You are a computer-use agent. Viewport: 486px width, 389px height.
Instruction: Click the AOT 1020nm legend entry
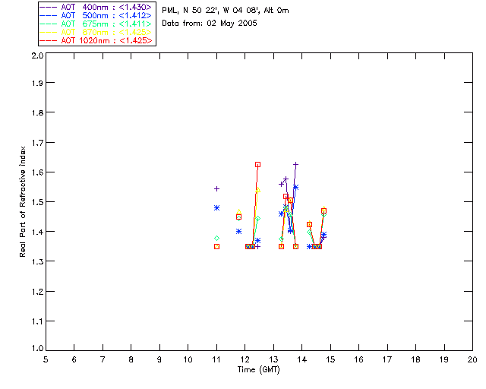(x=96, y=40)
